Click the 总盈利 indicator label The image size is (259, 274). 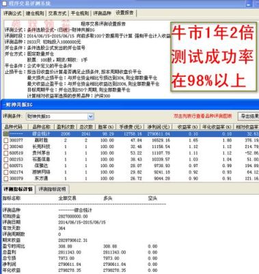pos(9,252)
